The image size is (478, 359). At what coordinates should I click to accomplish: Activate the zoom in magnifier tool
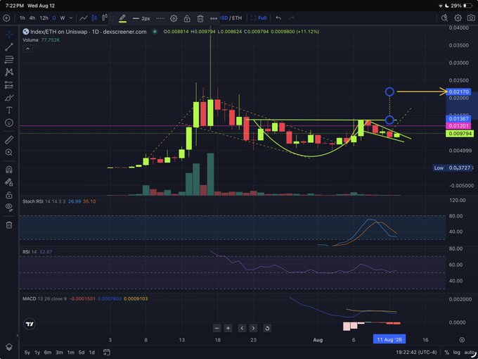pos(9,152)
